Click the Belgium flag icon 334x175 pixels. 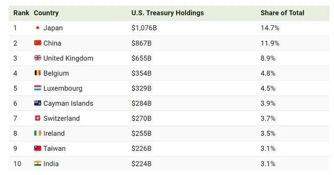38,73
